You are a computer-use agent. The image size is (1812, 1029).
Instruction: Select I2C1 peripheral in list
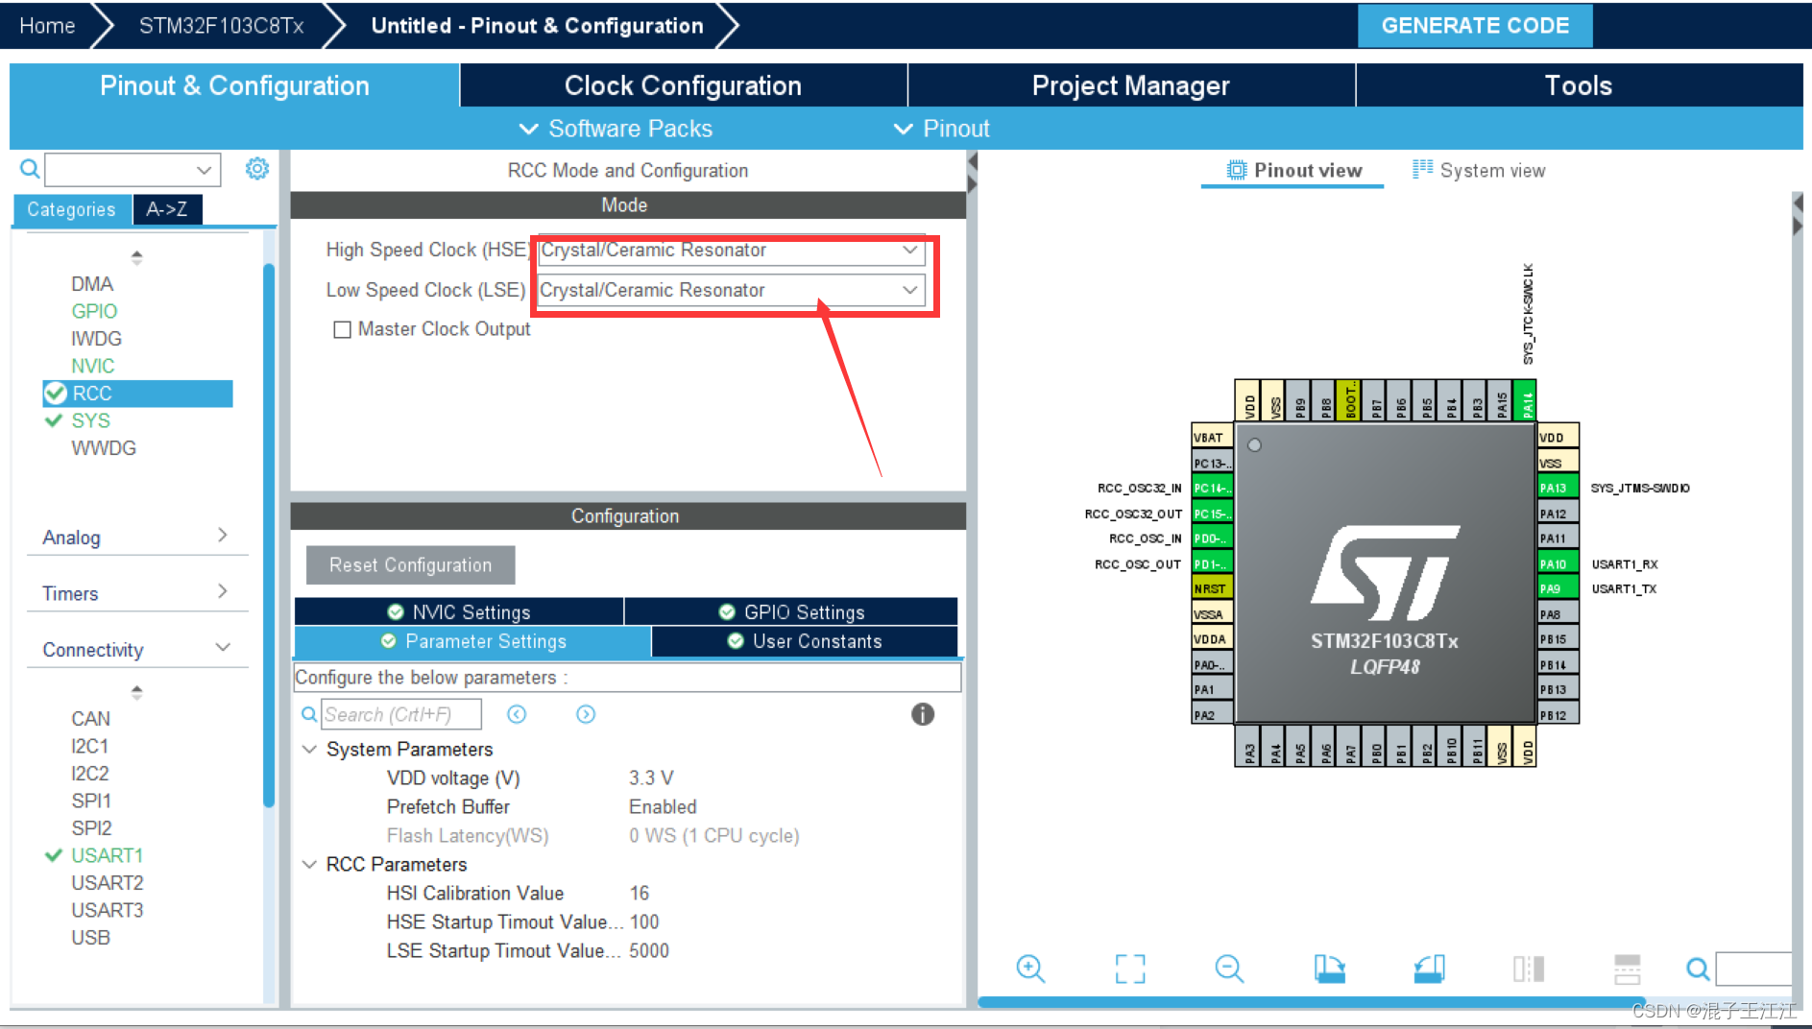pos(89,746)
